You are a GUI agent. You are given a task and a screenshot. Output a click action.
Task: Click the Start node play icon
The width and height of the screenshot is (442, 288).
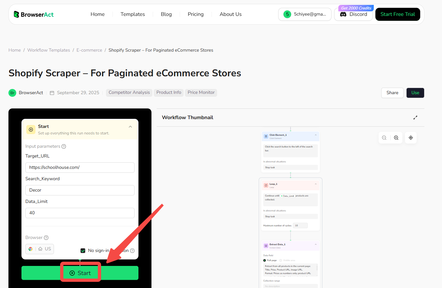(x=31, y=130)
